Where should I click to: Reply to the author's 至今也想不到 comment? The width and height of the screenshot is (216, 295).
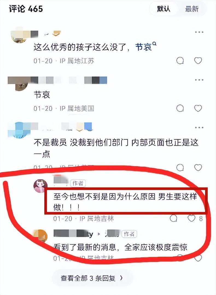click(173, 218)
